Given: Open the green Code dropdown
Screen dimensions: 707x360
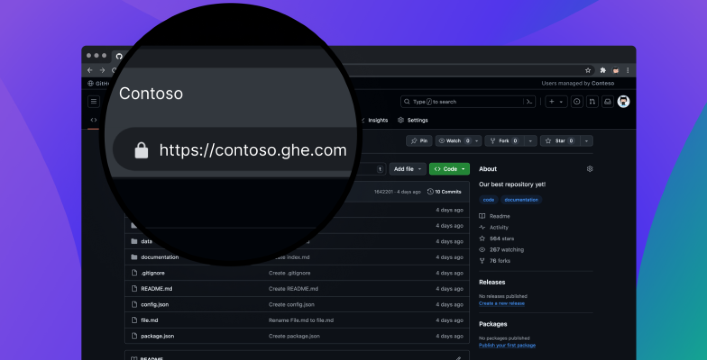Looking at the screenshot, I should click(x=449, y=169).
